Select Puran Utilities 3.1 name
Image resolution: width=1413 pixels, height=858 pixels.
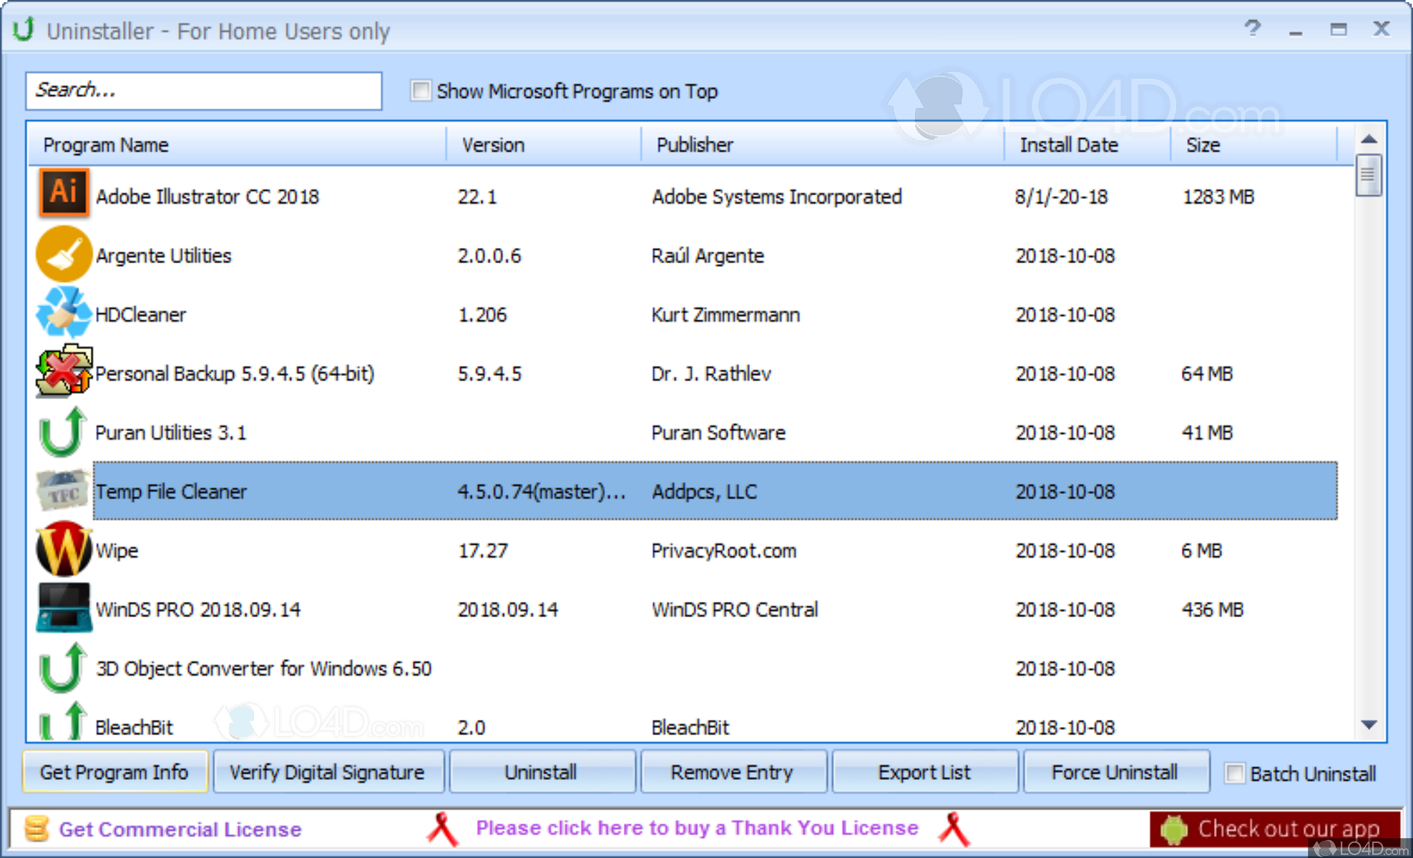click(171, 433)
